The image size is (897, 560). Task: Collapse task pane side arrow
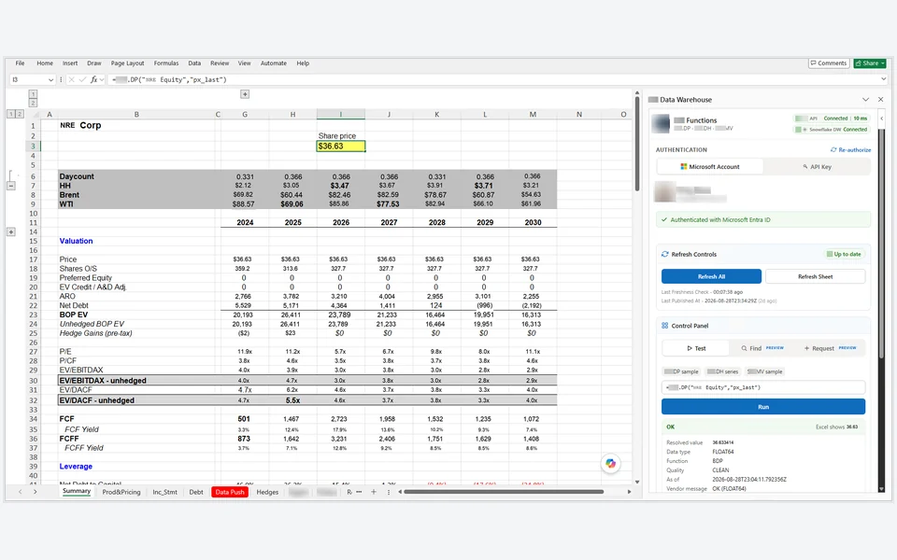pyautogui.click(x=881, y=119)
